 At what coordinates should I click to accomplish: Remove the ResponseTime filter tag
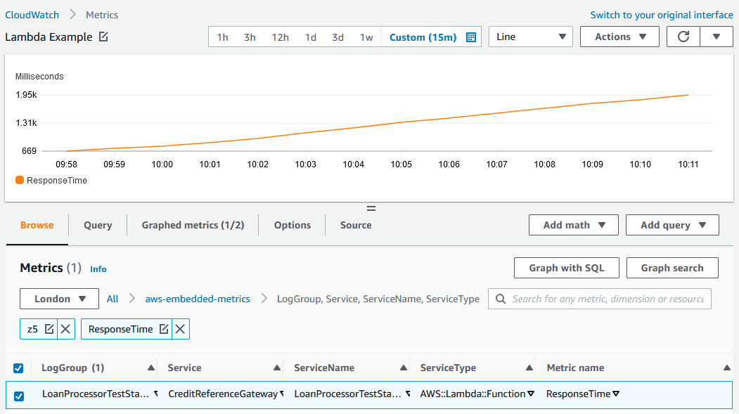point(180,329)
